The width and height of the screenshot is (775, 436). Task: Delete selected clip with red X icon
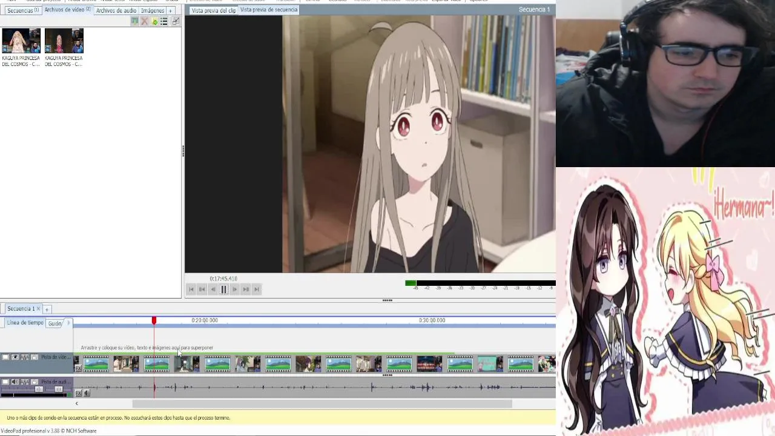pos(144,21)
